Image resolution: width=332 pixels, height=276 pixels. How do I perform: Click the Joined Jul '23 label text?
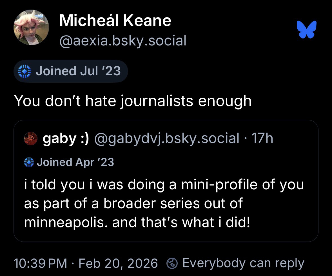pyautogui.click(x=78, y=71)
